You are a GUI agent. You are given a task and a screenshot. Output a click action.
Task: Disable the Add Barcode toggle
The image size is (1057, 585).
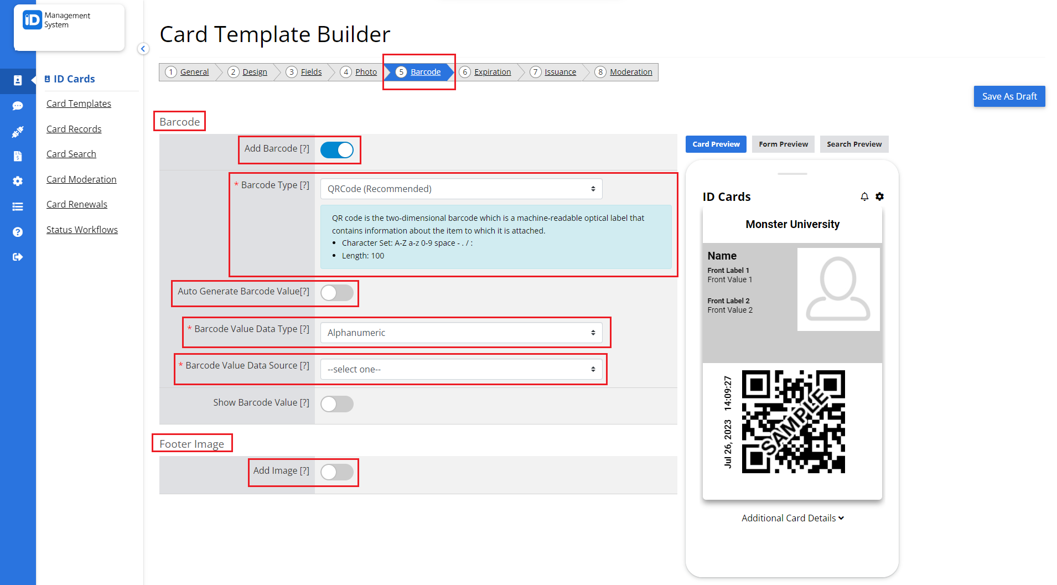point(337,149)
